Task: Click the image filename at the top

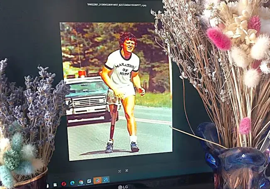Action: point(116,5)
